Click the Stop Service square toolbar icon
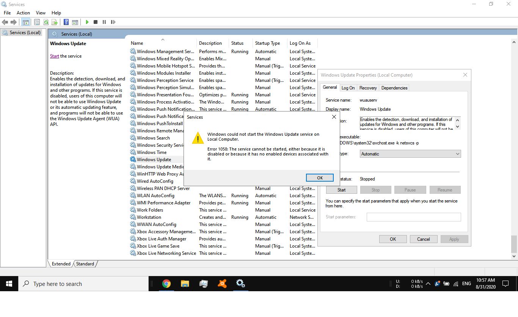 (96, 22)
